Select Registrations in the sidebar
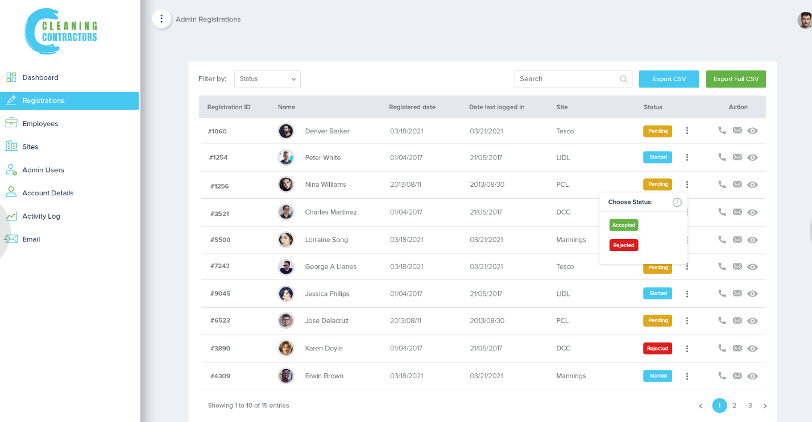This screenshot has width=812, height=422. (x=69, y=101)
